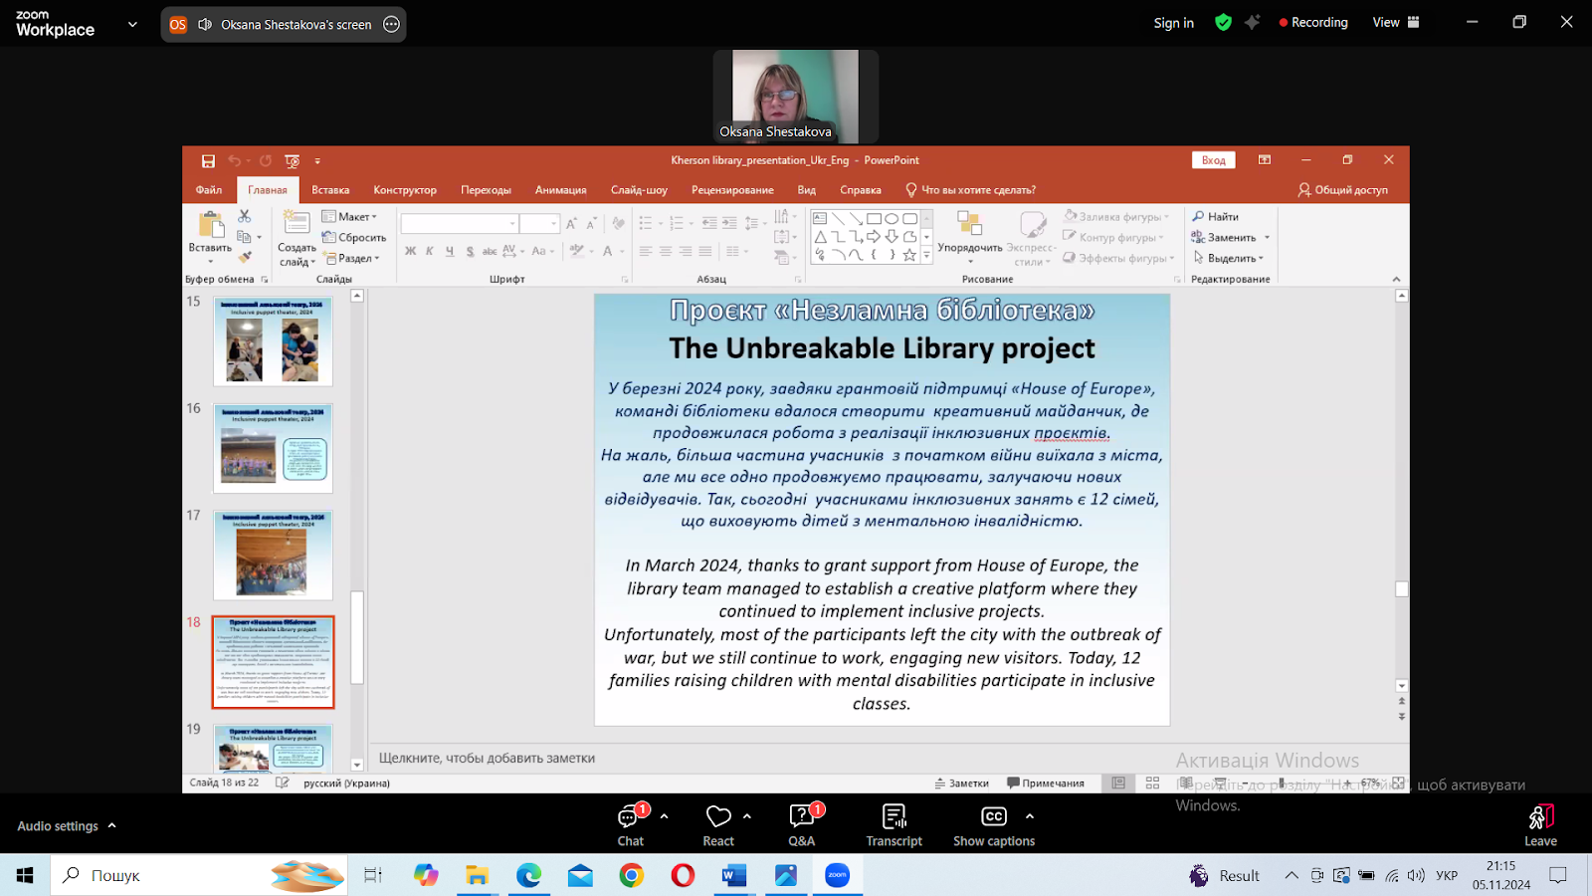Toggle italic К formatting
Viewport: 1592px width, 896px height.
(430, 251)
